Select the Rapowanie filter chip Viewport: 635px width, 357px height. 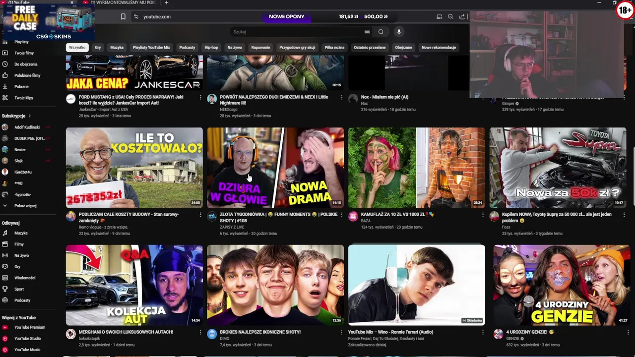point(260,48)
